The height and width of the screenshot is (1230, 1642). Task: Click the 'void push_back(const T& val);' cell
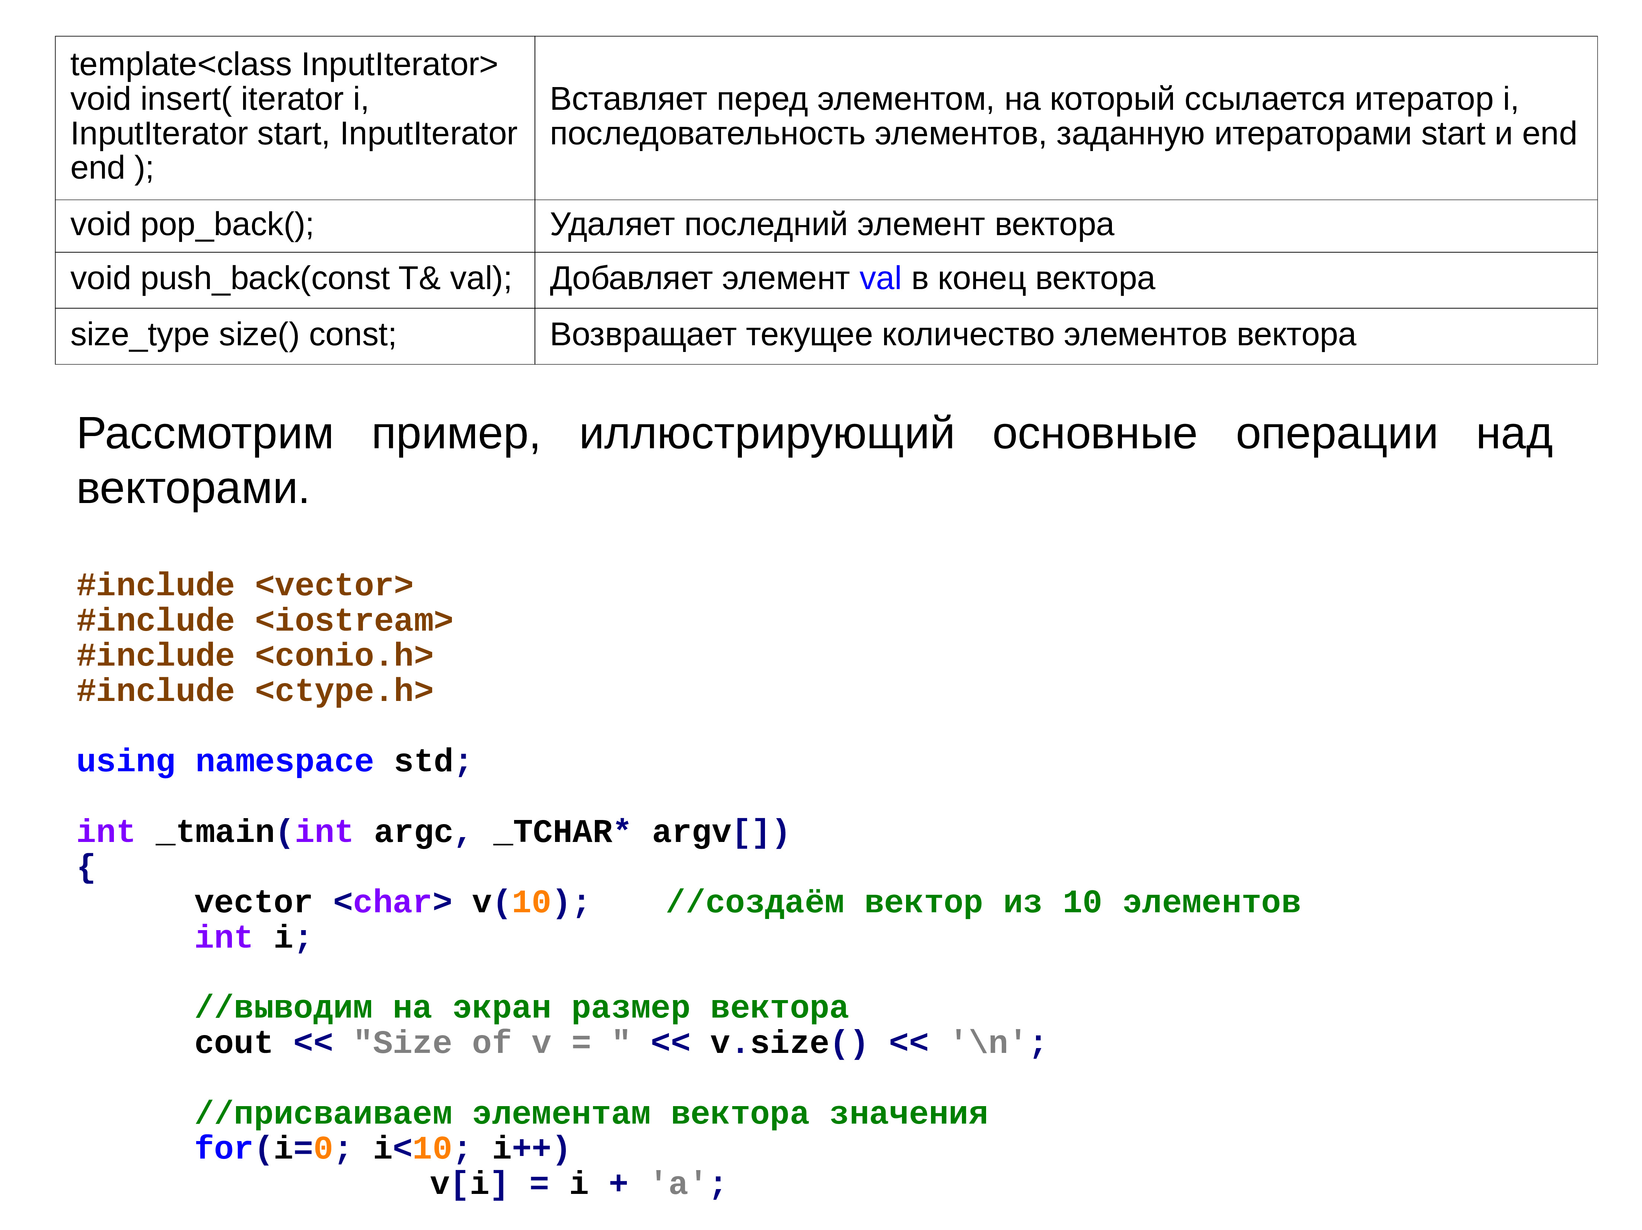[291, 279]
